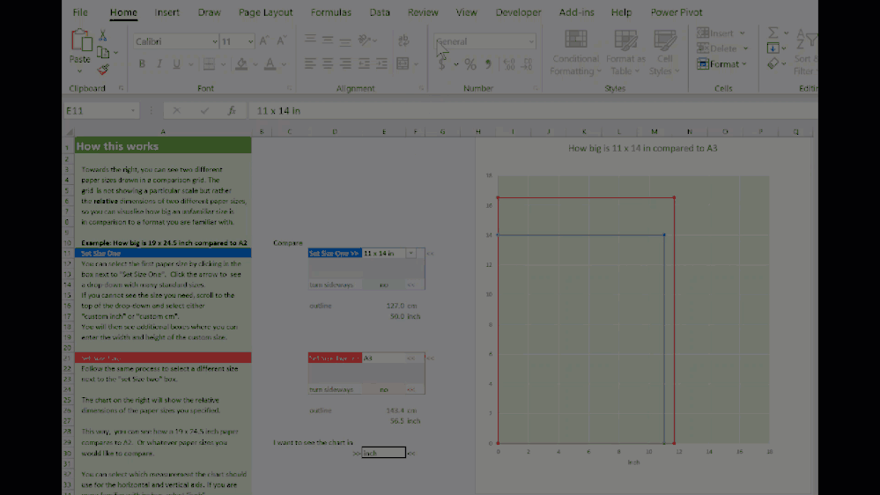Click the font color A
The width and height of the screenshot is (880, 495).
click(x=270, y=64)
